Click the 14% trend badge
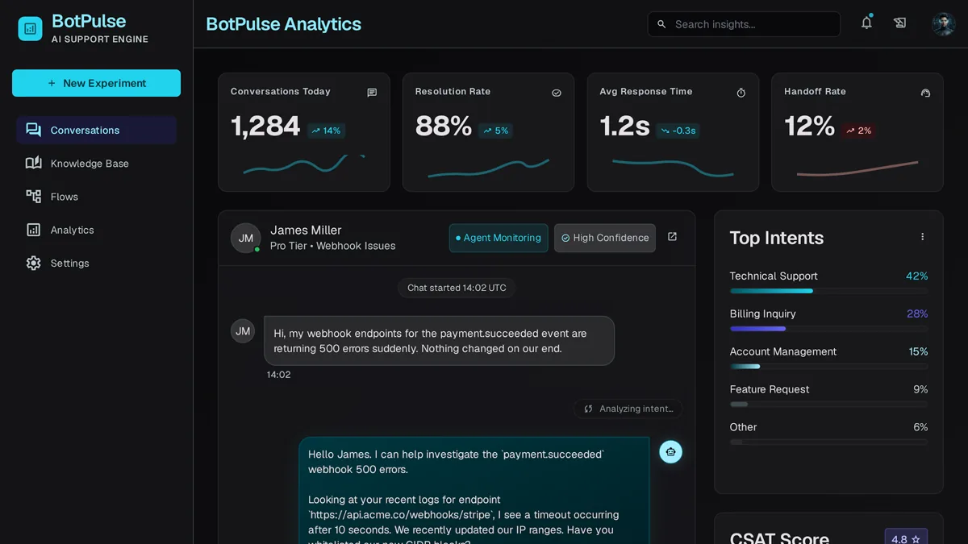This screenshot has height=544, width=968. [326, 131]
